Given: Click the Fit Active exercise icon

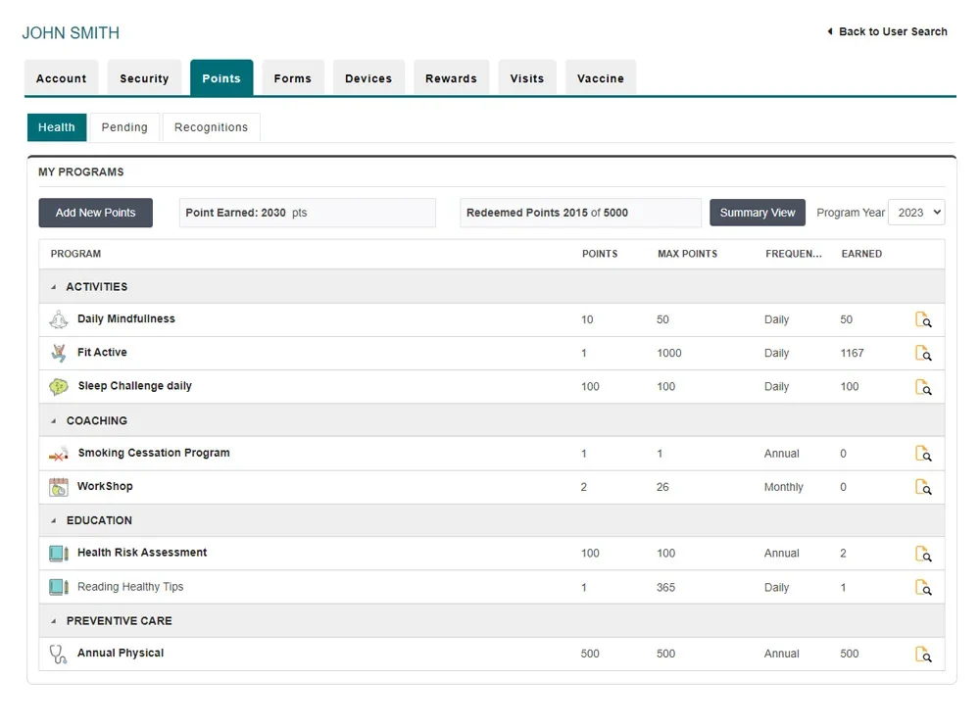Looking at the screenshot, I should 58,353.
